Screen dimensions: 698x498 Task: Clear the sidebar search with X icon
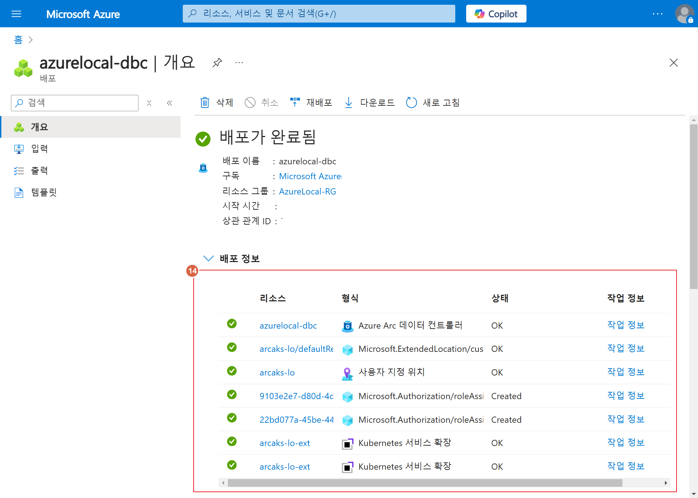click(149, 103)
